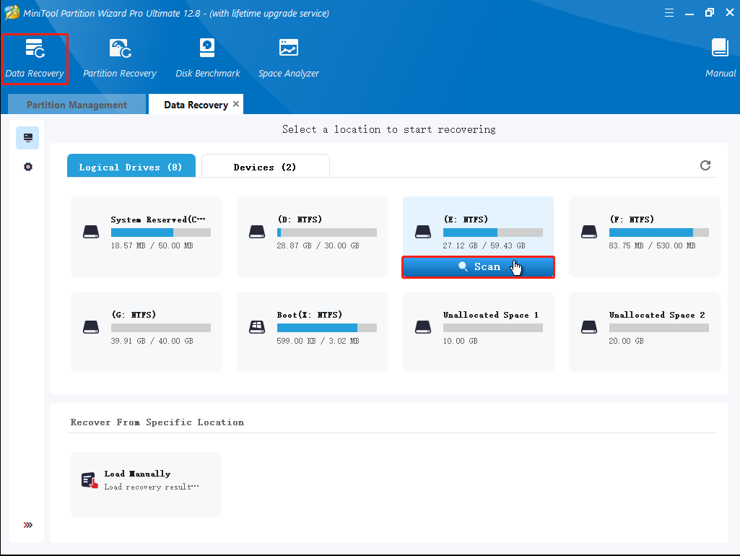This screenshot has width=740, height=556.
Task: Launch the Disk Benchmark tool
Action: tap(207, 58)
